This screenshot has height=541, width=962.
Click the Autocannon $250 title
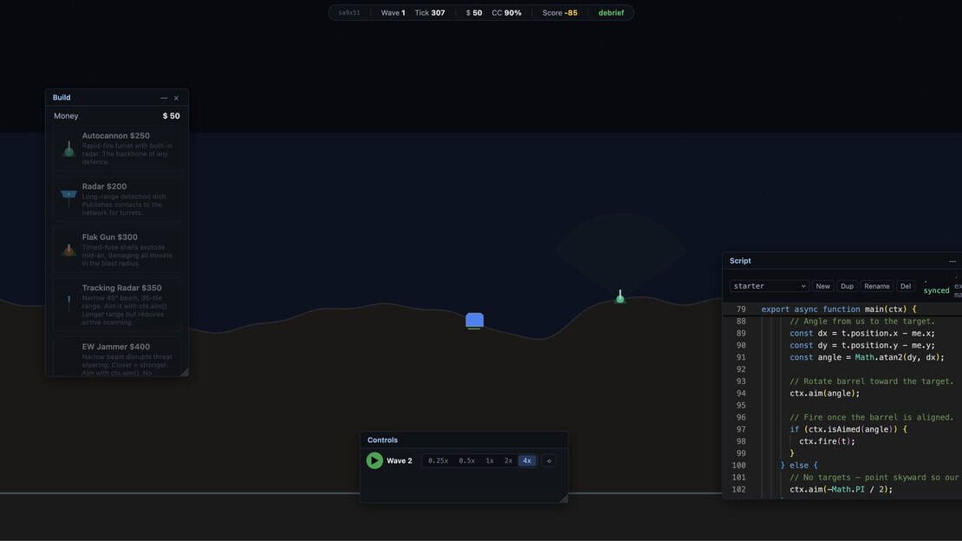116,136
